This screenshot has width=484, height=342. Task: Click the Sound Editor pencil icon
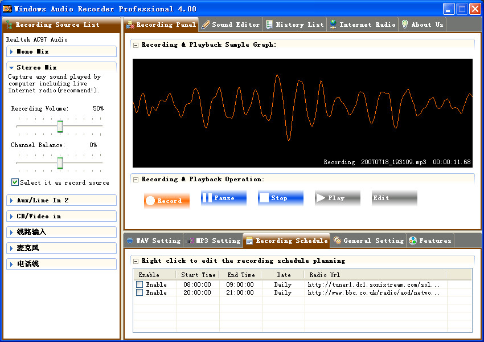206,25
